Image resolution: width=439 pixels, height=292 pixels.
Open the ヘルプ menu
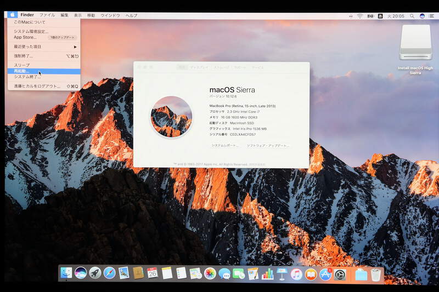coord(131,16)
